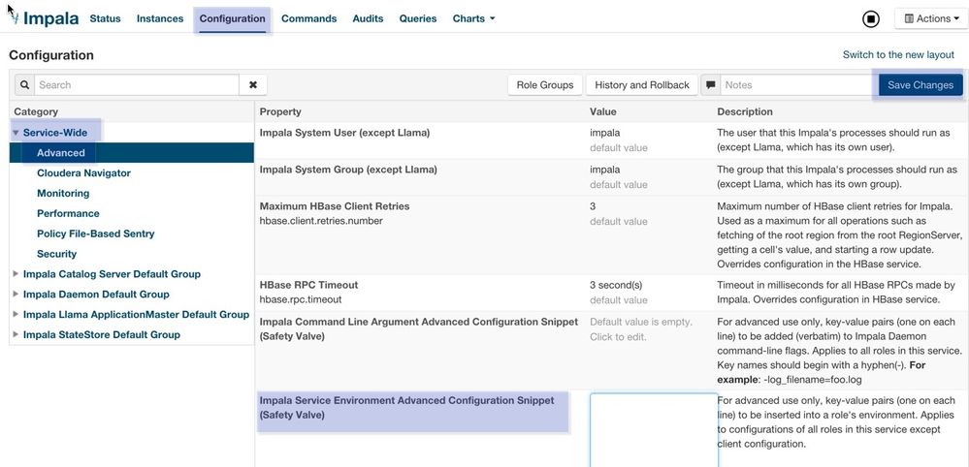The image size is (969, 467).
Task: Click the stop icon next to Actions
Action: (x=870, y=18)
